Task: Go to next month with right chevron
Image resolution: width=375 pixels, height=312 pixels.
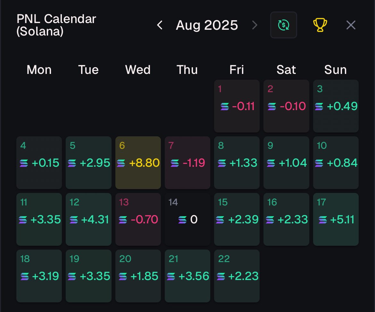Action: (x=255, y=25)
